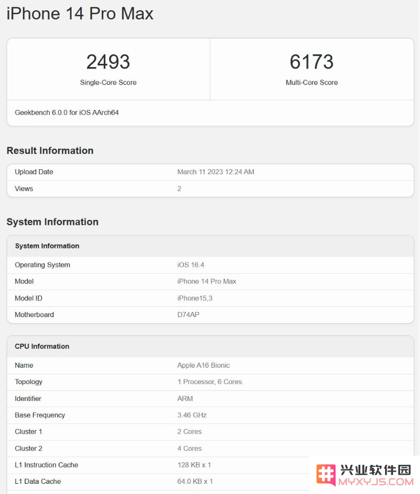Click the "Identifier" row label
The height and width of the screenshot is (494, 420).
(28, 399)
